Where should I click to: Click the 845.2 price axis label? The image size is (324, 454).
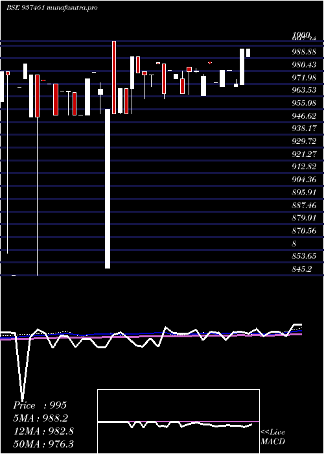(302, 269)
